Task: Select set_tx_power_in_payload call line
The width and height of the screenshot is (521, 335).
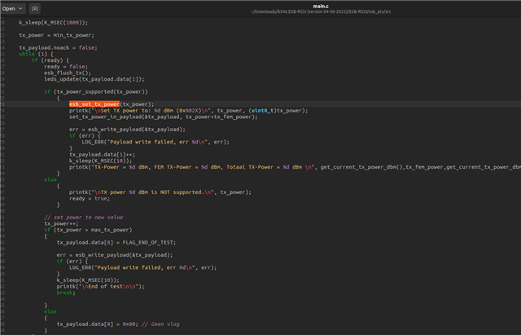Action: point(164,117)
